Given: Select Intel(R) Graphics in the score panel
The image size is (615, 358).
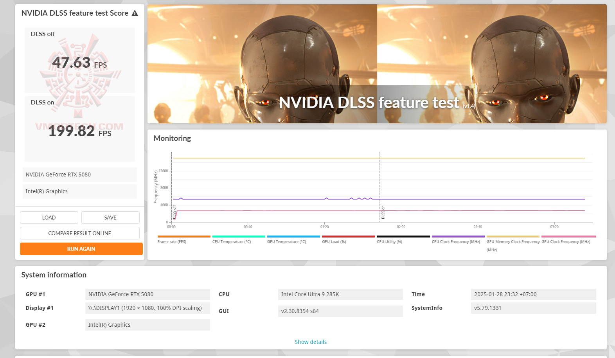Looking at the screenshot, I should tap(80, 191).
